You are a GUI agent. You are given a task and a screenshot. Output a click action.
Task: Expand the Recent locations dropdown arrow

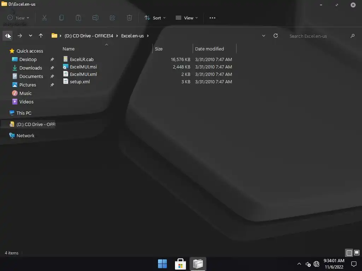point(30,36)
